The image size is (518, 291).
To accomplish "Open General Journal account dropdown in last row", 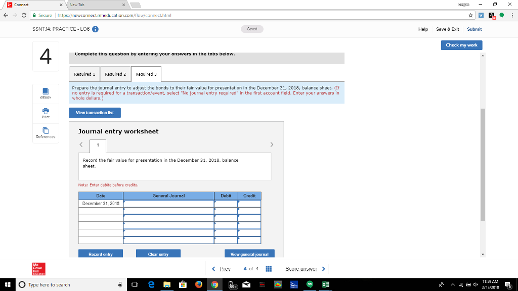I will coord(168,240).
